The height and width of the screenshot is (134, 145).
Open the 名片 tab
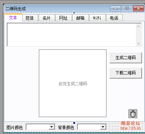coord(47,18)
